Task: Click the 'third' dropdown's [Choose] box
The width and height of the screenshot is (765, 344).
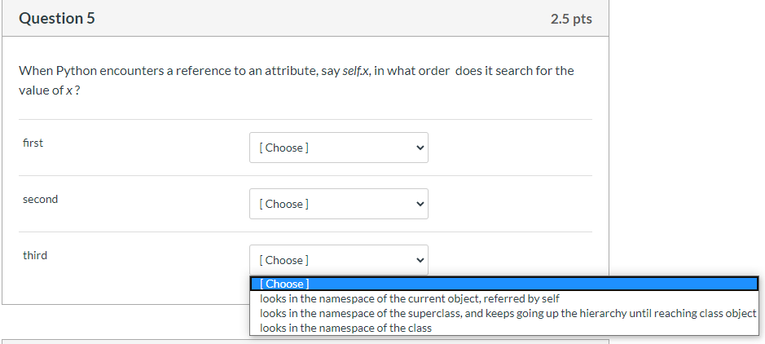Action: pyautogui.click(x=338, y=260)
